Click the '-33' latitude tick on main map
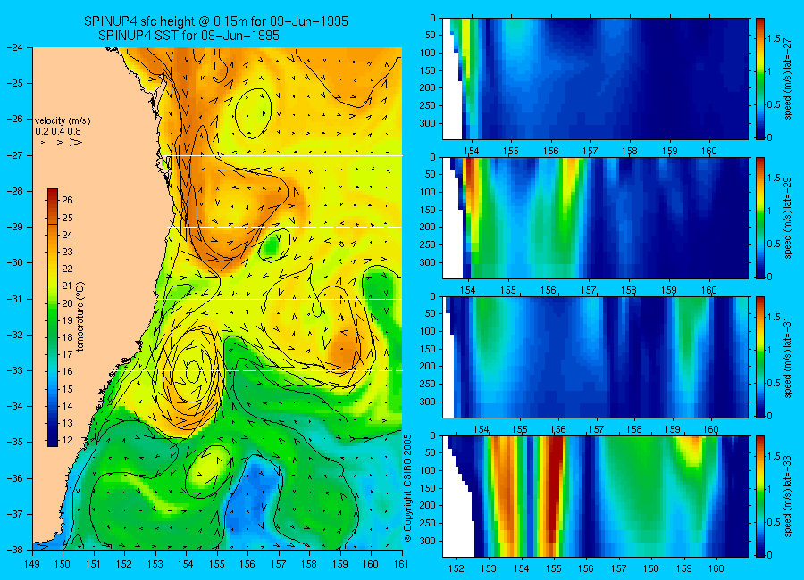Viewport: 804px width, 580px height. click(x=15, y=370)
